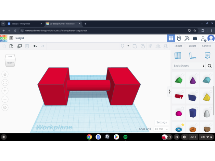Image resolution: width=215 pixels, height=161 pixels.
Task: Select the Workplane tool icon
Action: click(178, 56)
